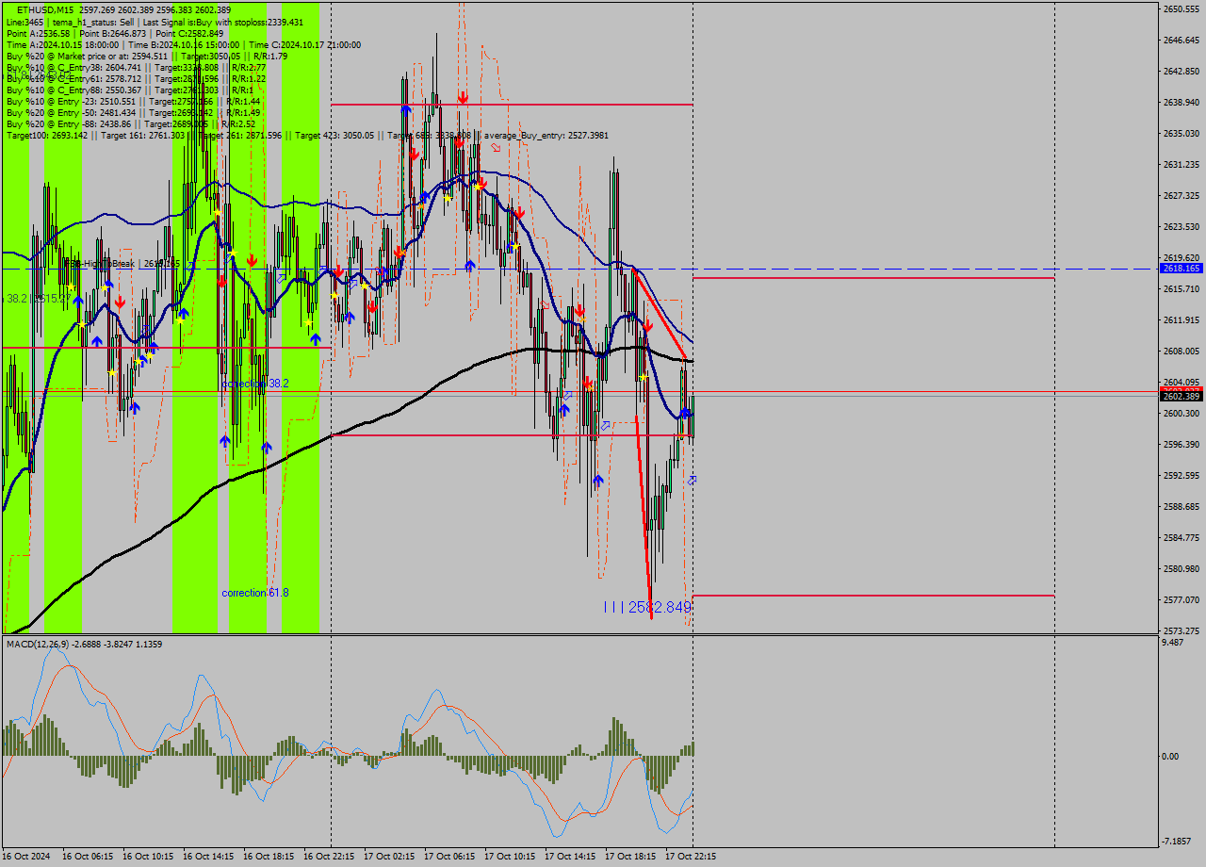Click 2631.235 on the price scale
This screenshot has height=867, width=1206.
point(1181,164)
